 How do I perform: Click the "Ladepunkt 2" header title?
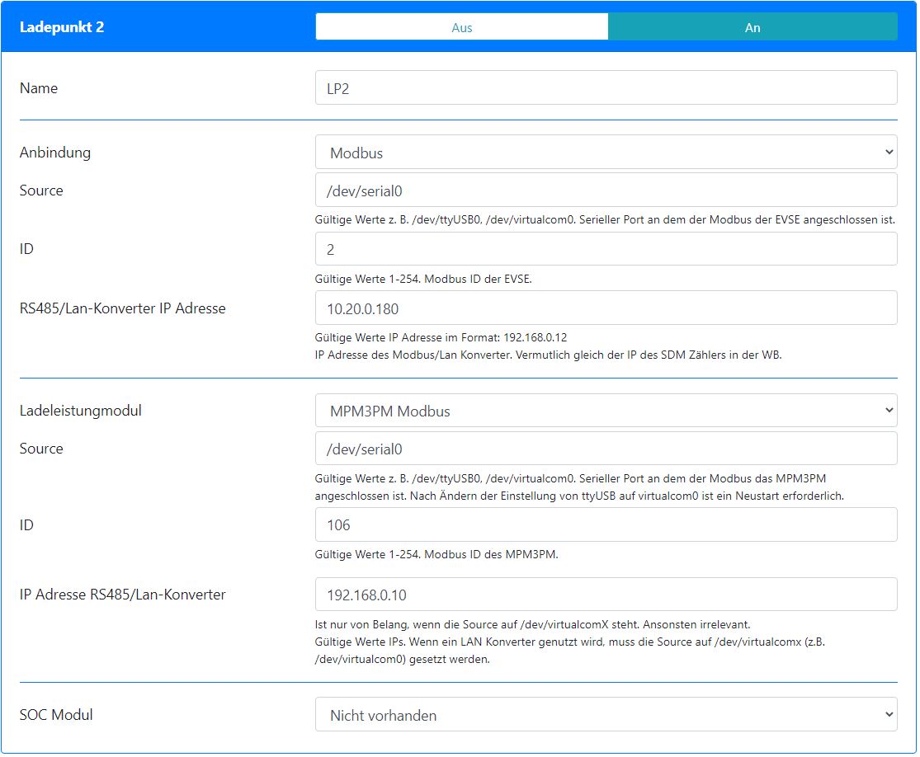tap(62, 27)
